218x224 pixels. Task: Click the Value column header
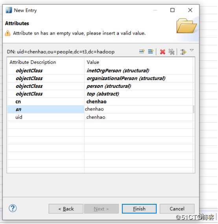click(x=93, y=62)
